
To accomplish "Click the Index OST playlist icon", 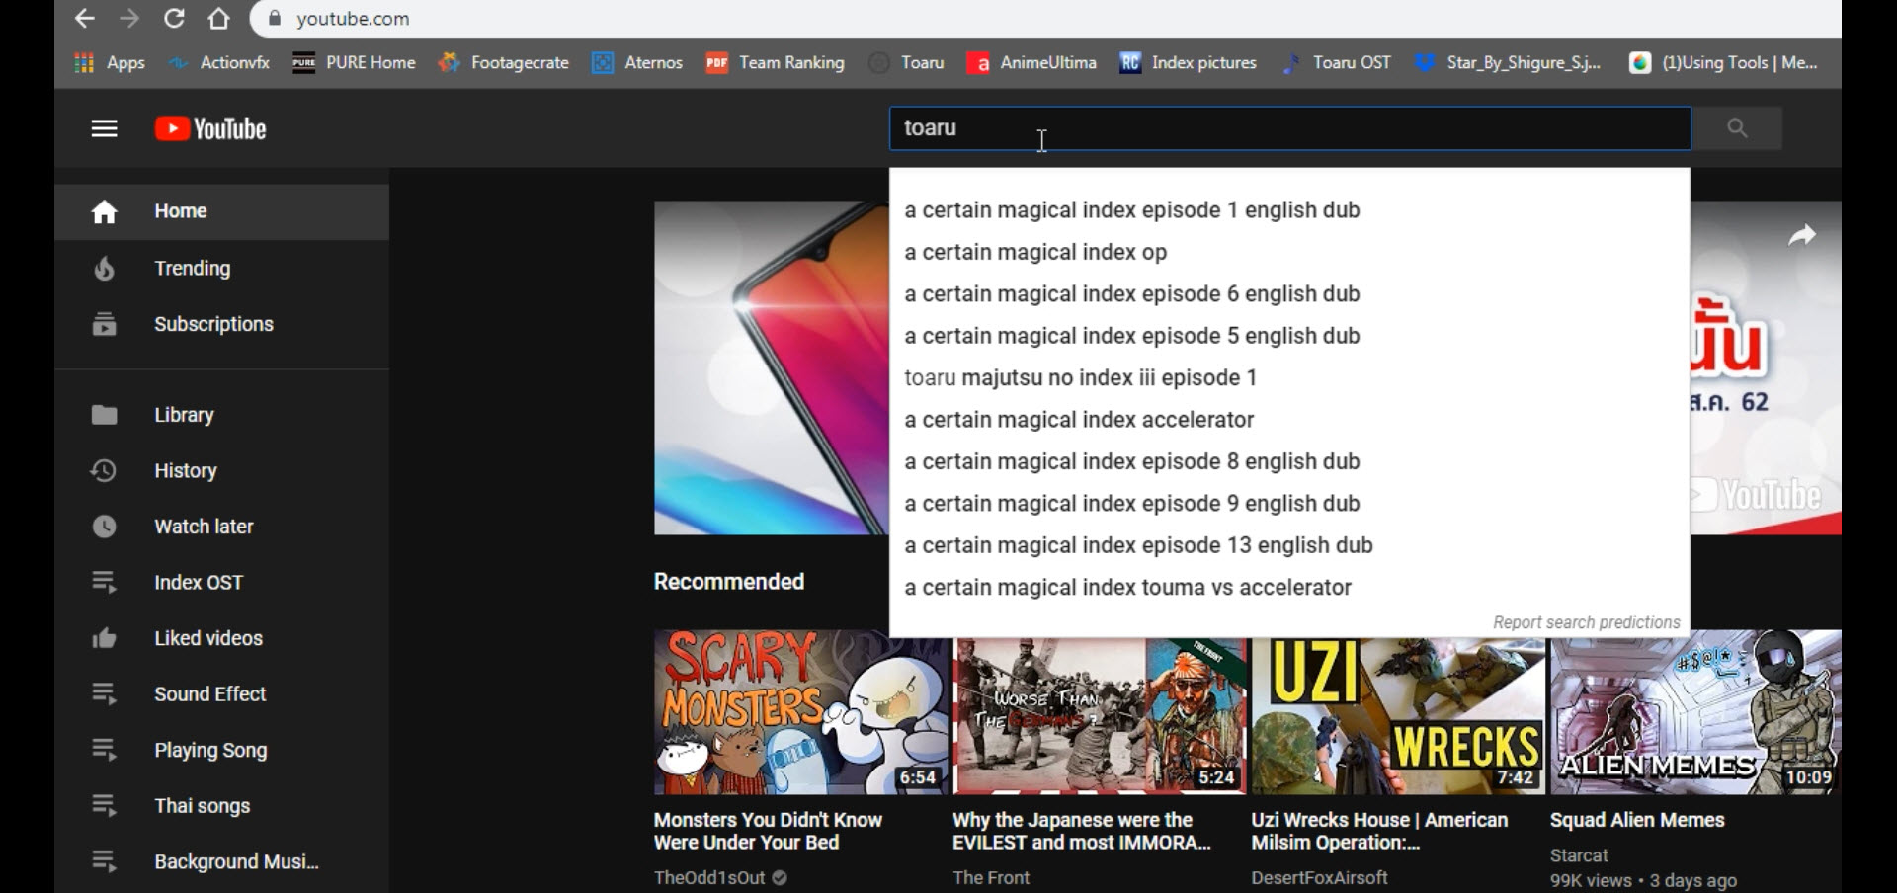I will (x=104, y=583).
